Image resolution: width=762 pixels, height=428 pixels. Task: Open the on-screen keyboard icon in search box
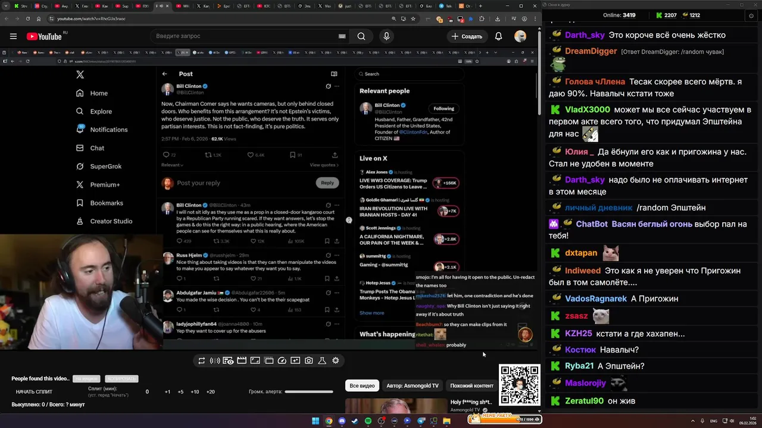point(342,36)
